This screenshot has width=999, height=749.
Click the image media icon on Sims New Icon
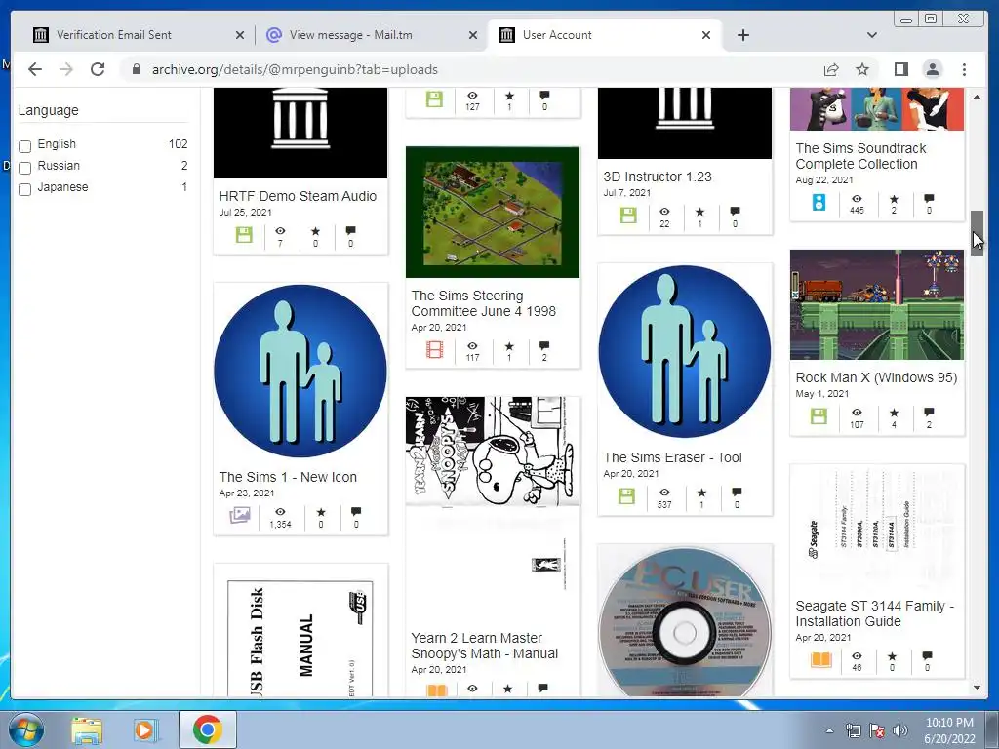(x=240, y=515)
